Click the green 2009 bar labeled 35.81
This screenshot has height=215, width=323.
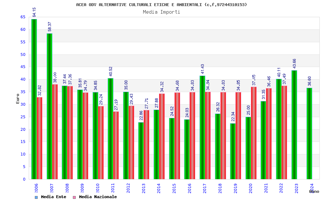80,134
